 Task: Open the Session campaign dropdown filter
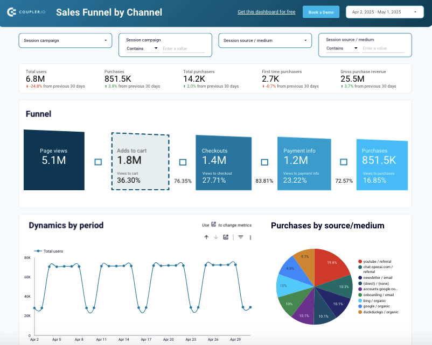pyautogui.click(x=65, y=40)
